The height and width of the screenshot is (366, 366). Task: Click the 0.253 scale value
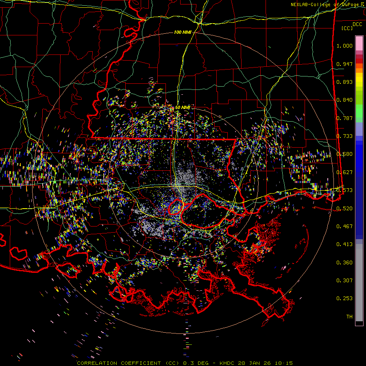[x=344, y=298]
